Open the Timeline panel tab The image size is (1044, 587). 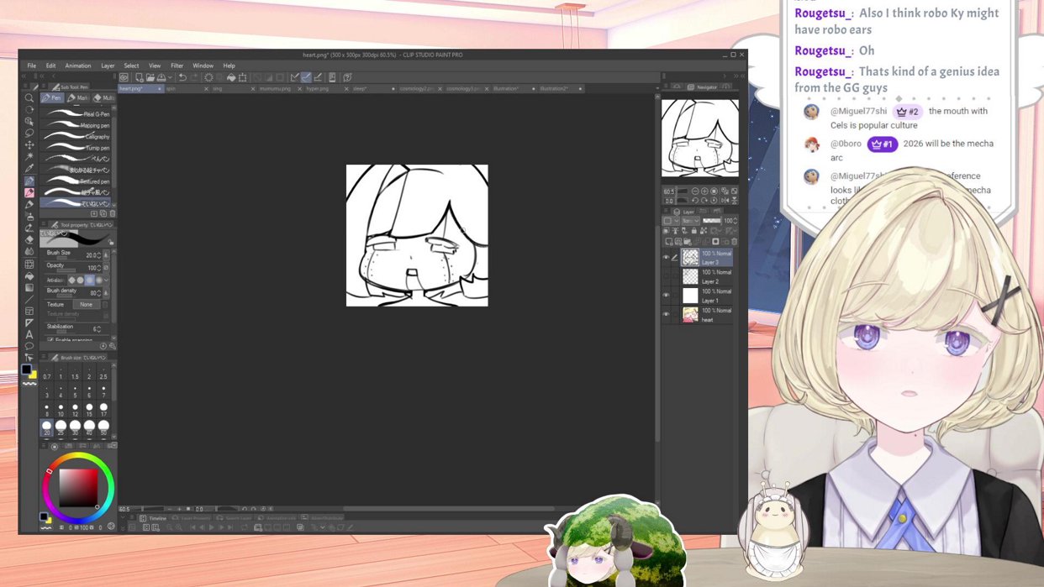click(x=153, y=518)
